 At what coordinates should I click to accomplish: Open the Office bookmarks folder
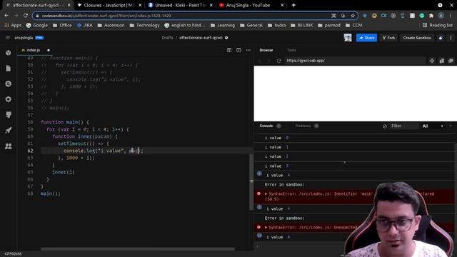(x=62, y=26)
